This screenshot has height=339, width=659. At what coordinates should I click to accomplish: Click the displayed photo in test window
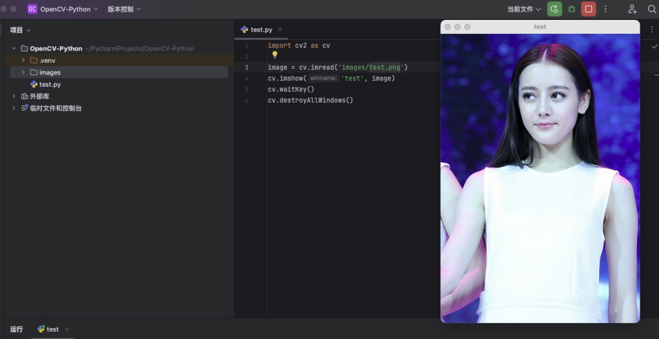point(540,178)
